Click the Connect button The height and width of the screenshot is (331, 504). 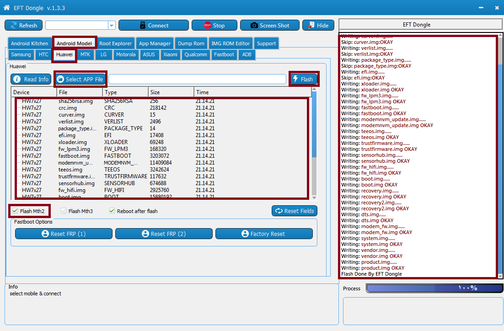tap(153, 26)
